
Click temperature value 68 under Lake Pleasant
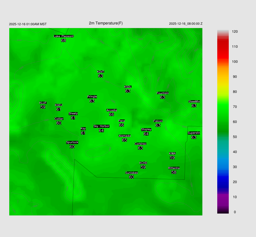63,40
